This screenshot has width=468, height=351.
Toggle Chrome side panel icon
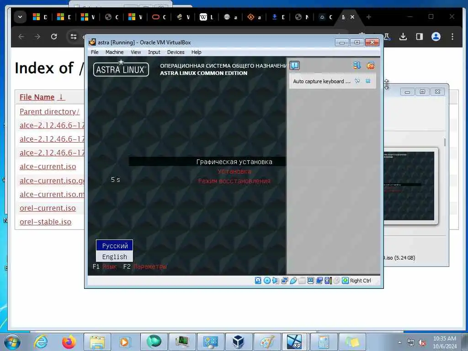tap(420, 37)
